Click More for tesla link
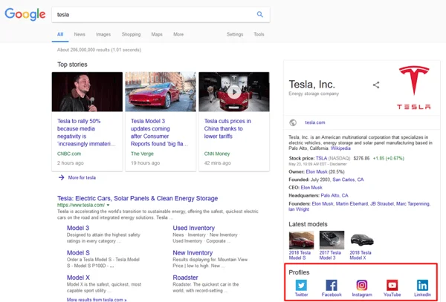446x302 pixels. click(82, 177)
